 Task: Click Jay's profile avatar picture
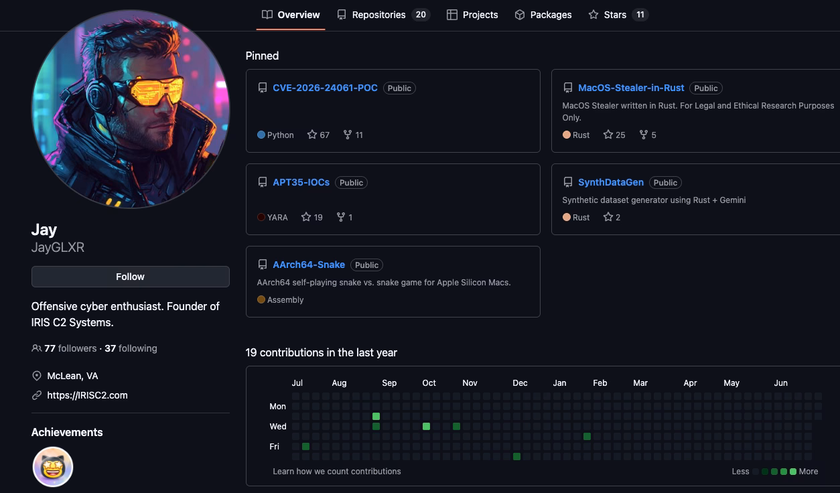pyautogui.click(x=131, y=109)
